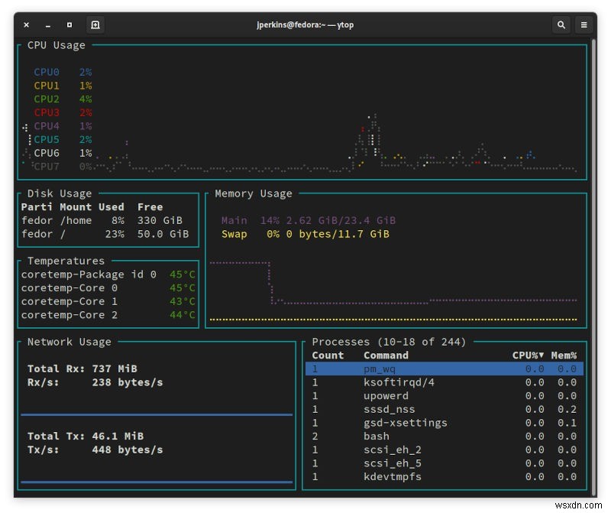Select the kdevtmpfs process row
The height and width of the screenshot is (513, 611).
click(392, 476)
